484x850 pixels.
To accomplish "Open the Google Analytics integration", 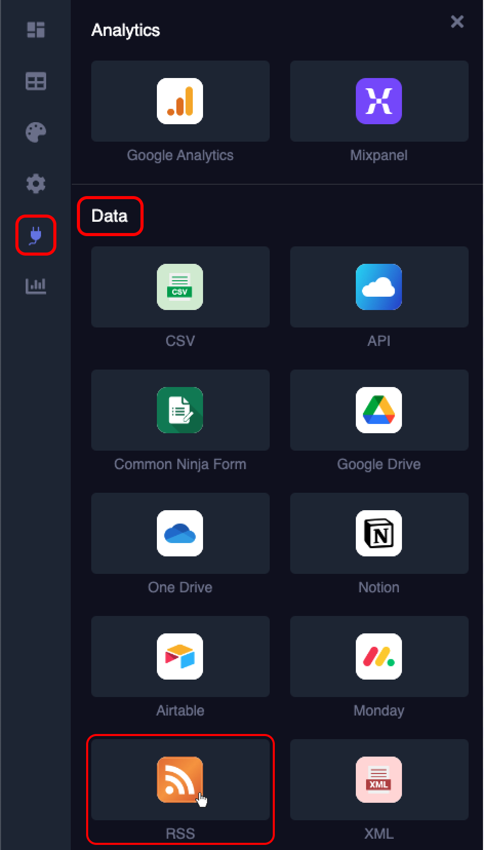I will coord(180,101).
